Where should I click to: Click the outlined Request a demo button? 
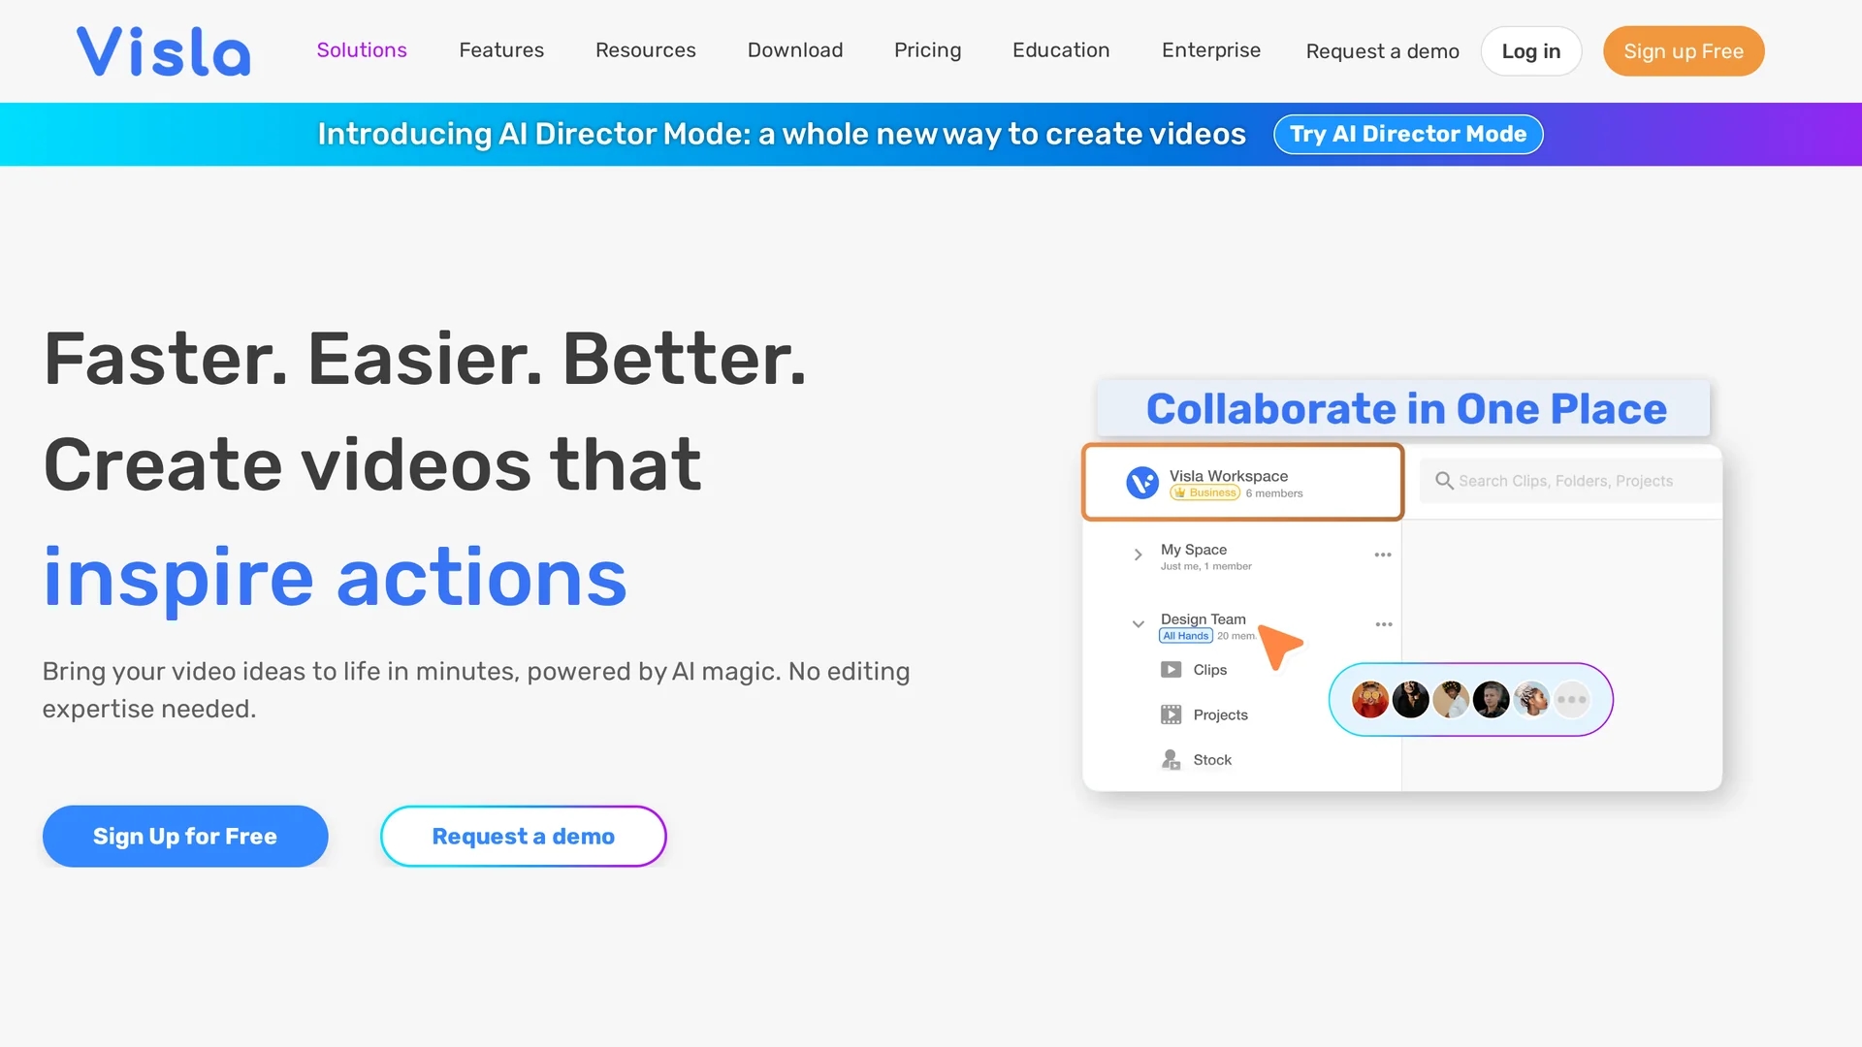[x=524, y=836]
